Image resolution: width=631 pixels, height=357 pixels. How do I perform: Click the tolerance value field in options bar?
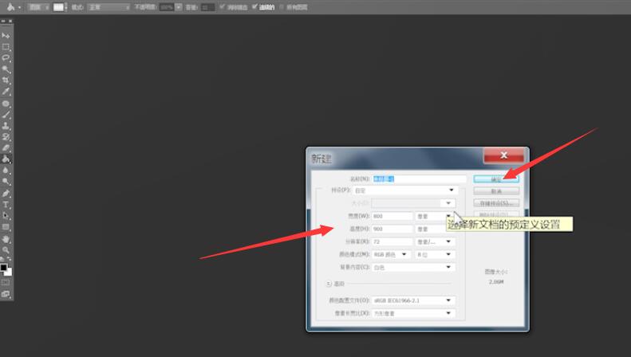tap(207, 7)
